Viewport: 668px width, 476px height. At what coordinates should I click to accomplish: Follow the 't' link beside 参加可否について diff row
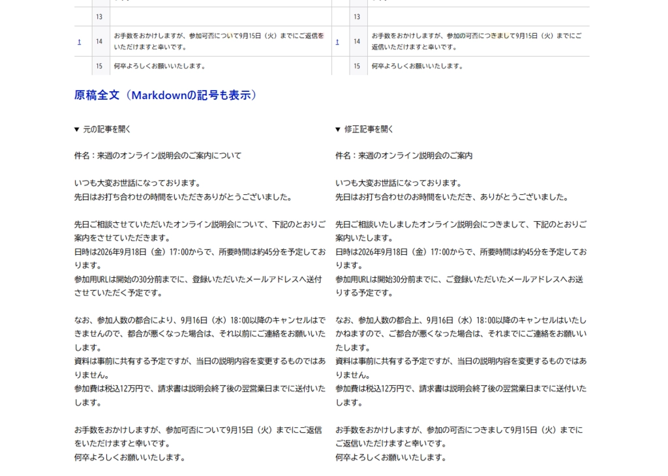[79, 42]
